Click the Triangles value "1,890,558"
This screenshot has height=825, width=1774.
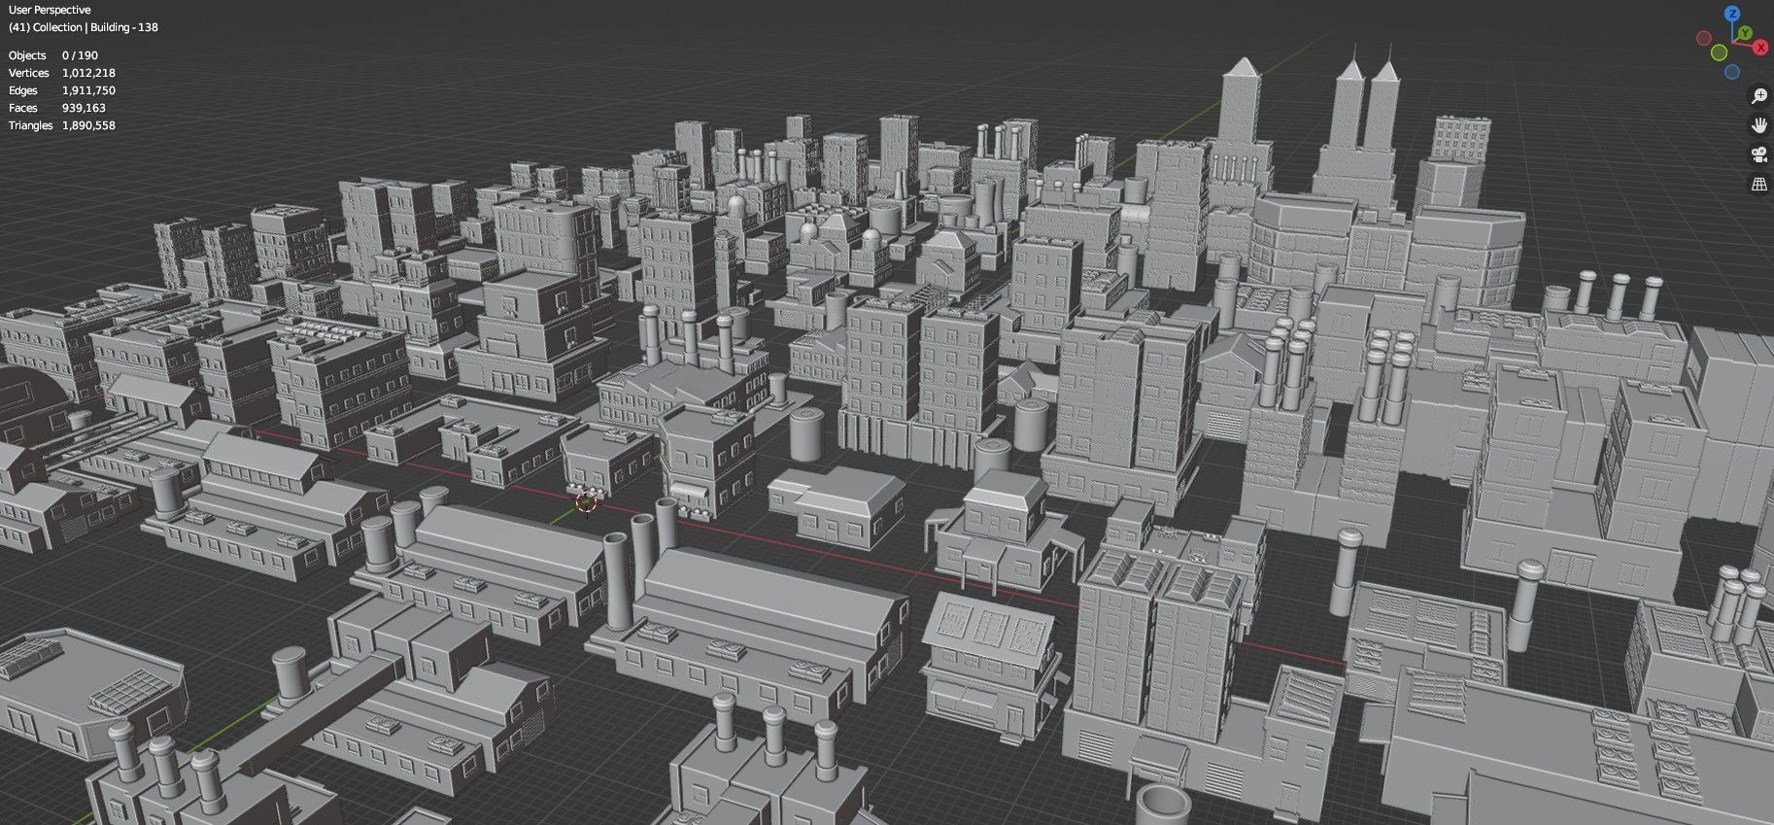point(88,125)
